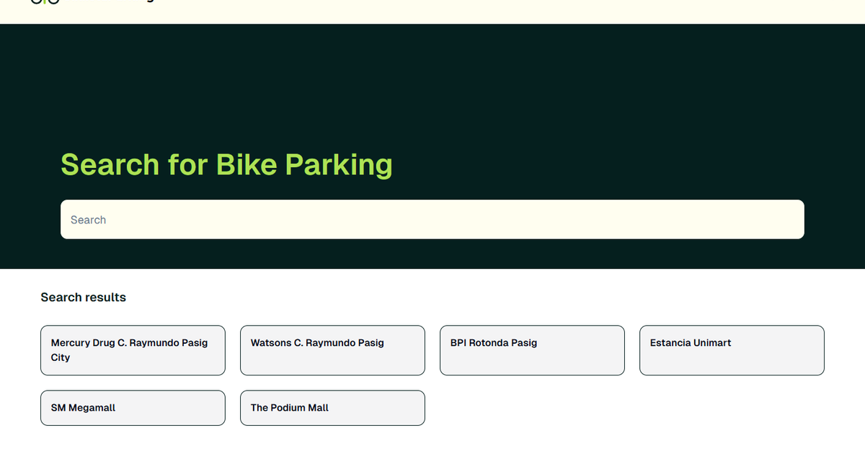Click the 'Watsons' label in results
The height and width of the screenshot is (454, 865).
coord(271,343)
